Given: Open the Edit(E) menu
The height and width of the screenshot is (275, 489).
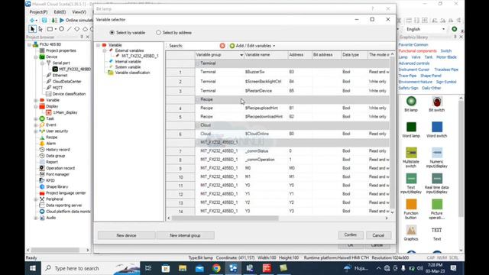Looking at the screenshot, I should tap(60, 12).
